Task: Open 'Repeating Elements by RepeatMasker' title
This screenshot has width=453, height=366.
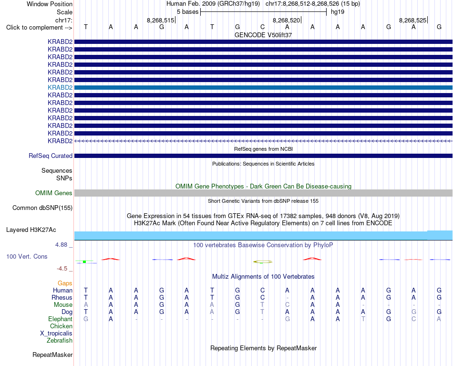Action: click(x=263, y=348)
